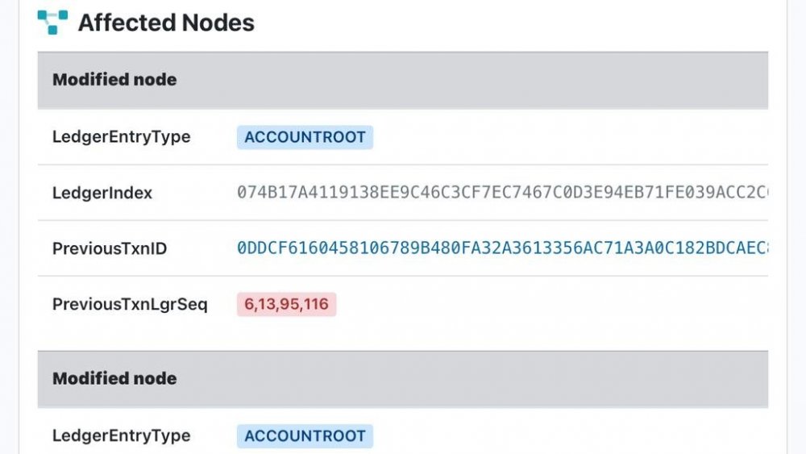Viewport: 806px width, 454px height.
Task: Click the first LedgerEntryType label
Action: point(121,137)
